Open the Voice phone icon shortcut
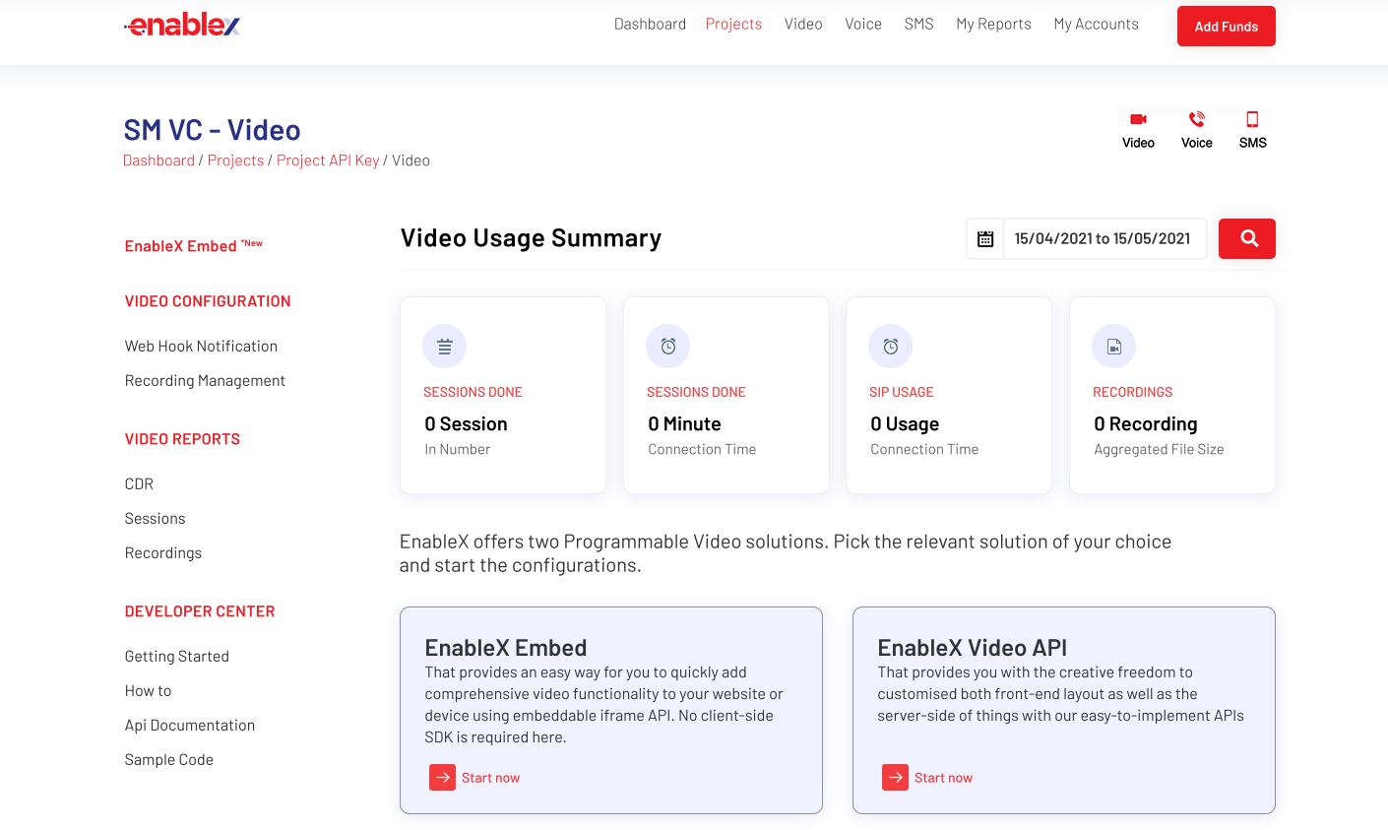Screen dimensions: 1388x830 point(1196,120)
